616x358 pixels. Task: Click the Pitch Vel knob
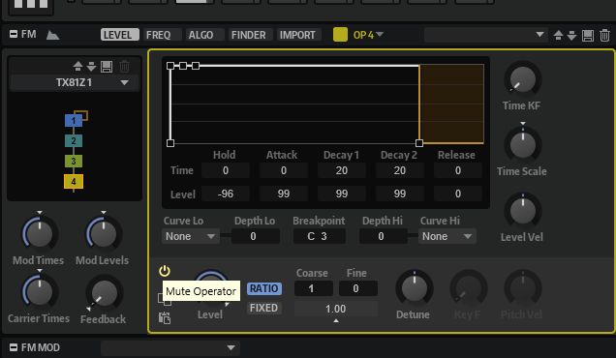[x=522, y=288]
